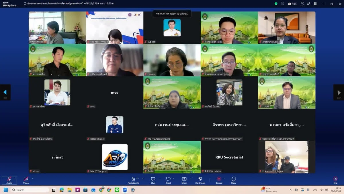Expand the Share options arrow
344x194 pixels.
(191, 179)
